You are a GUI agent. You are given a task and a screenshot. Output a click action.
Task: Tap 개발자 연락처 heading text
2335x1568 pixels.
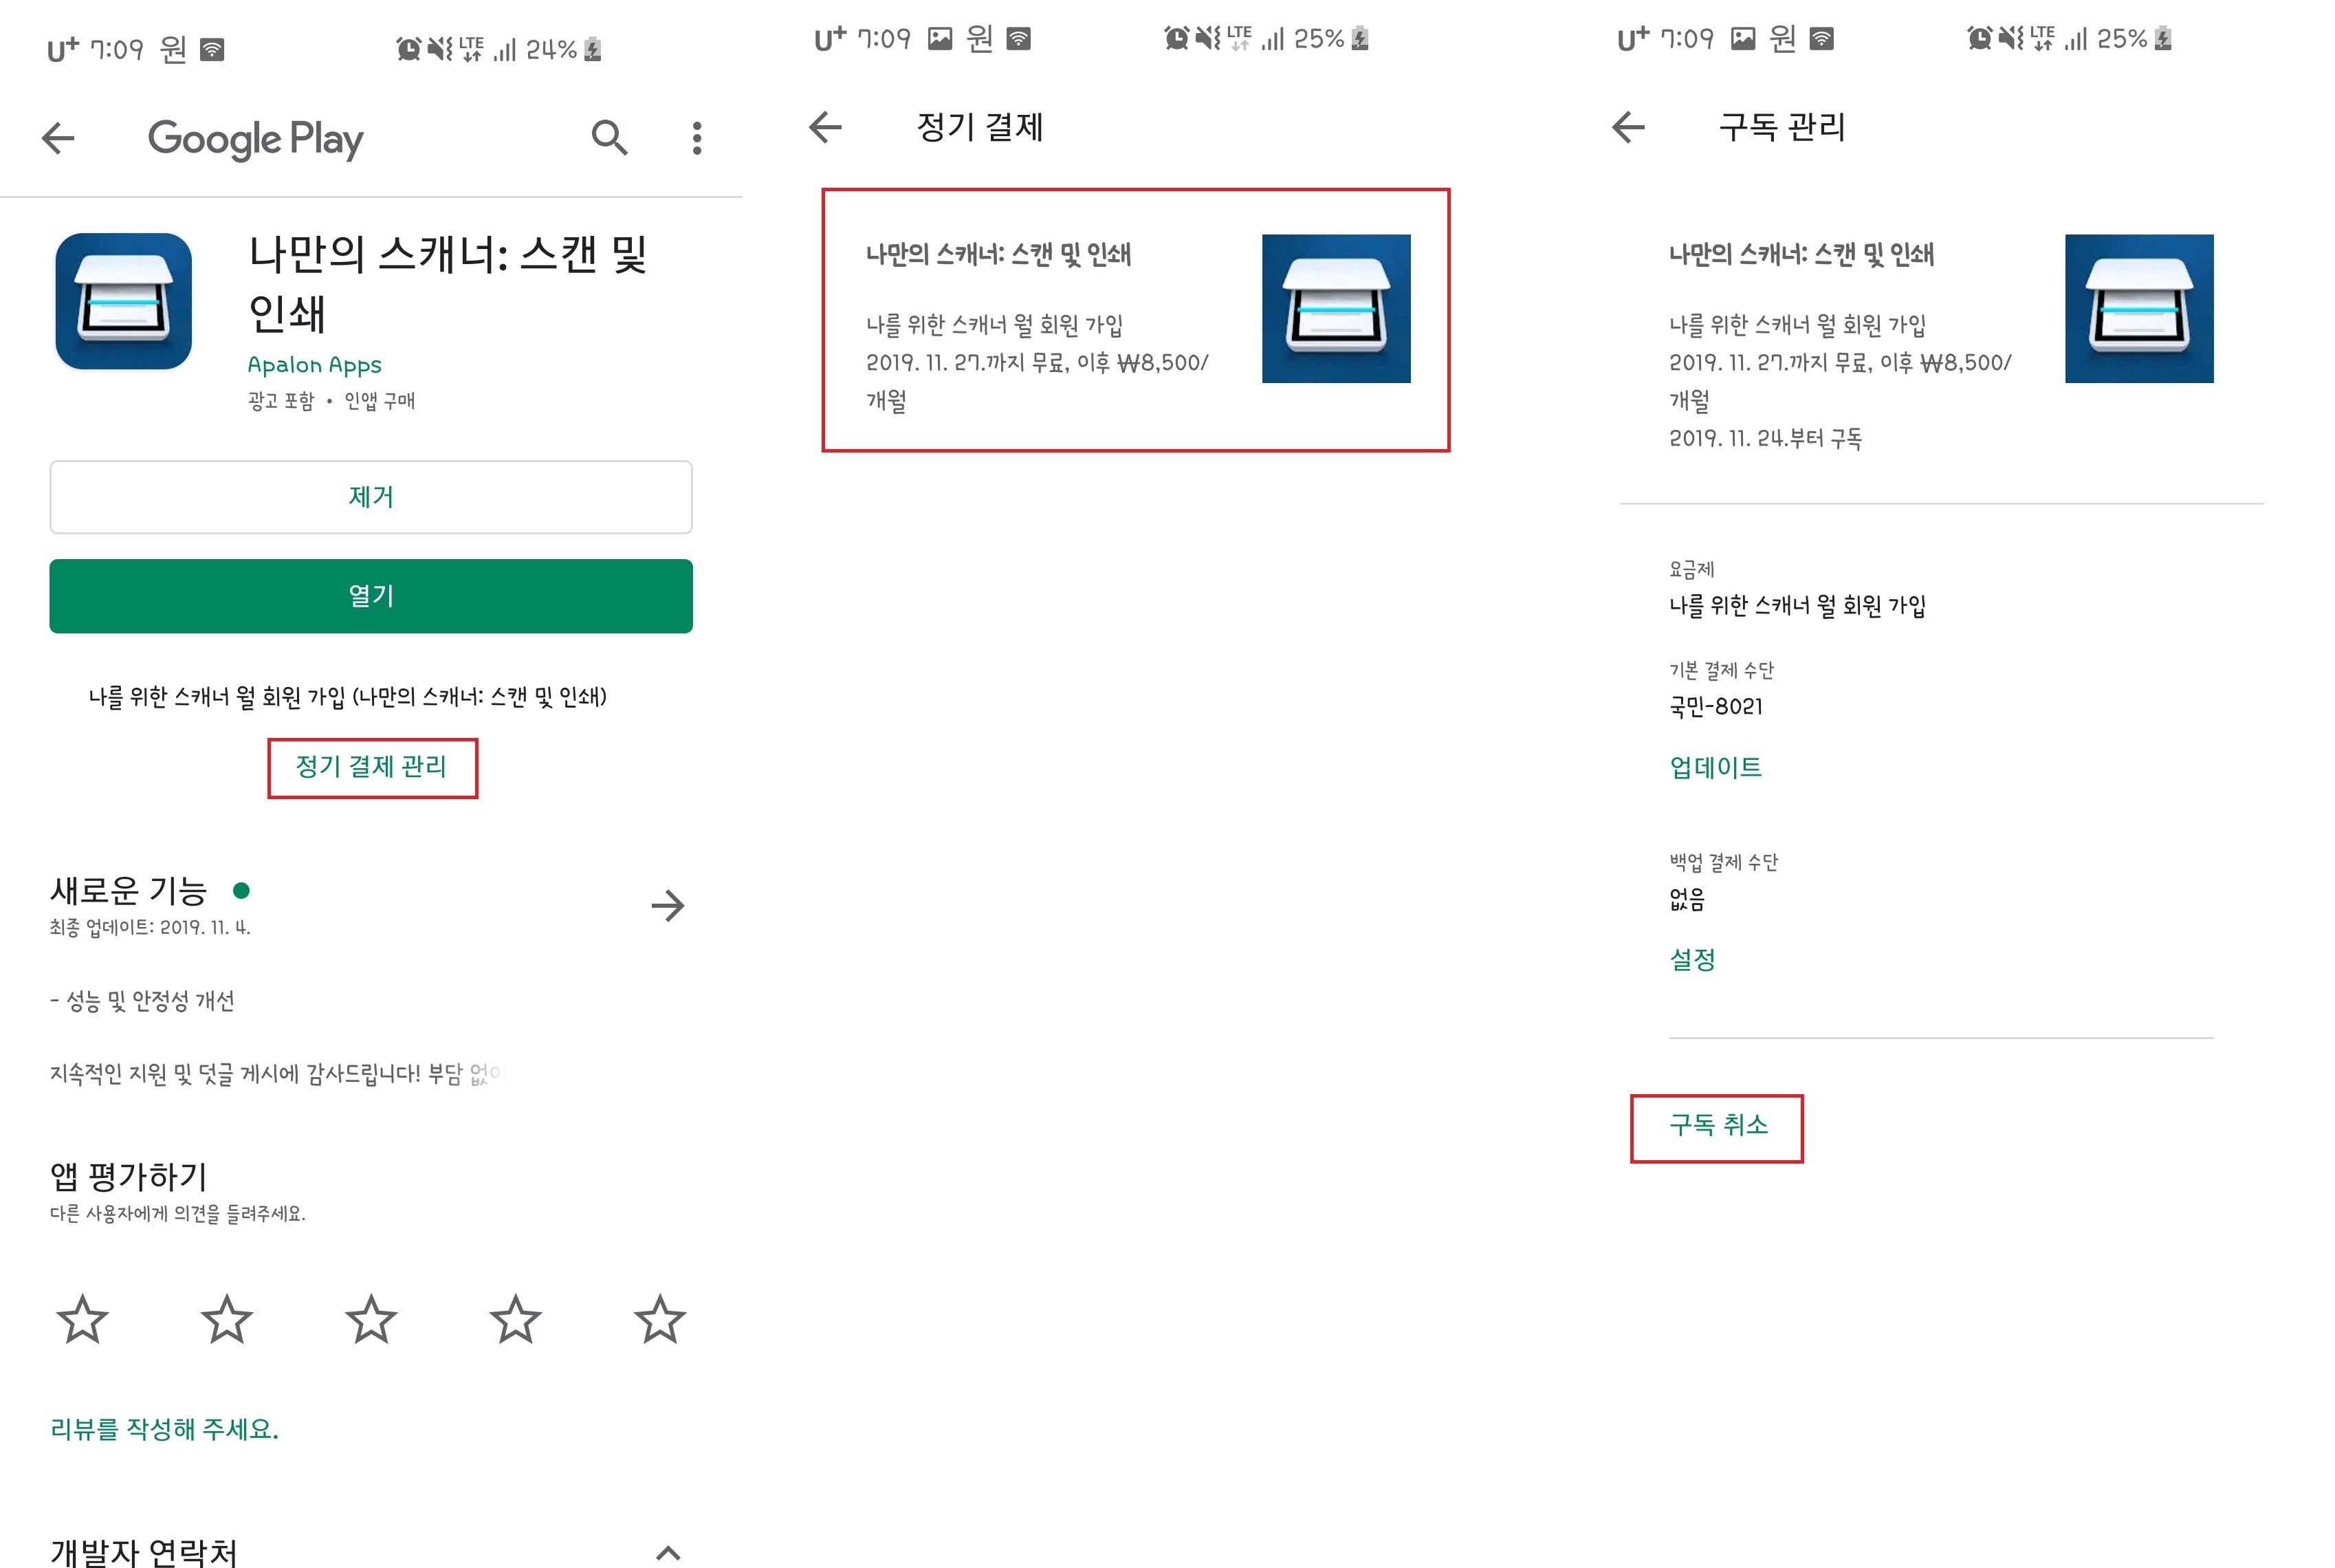click(144, 1552)
